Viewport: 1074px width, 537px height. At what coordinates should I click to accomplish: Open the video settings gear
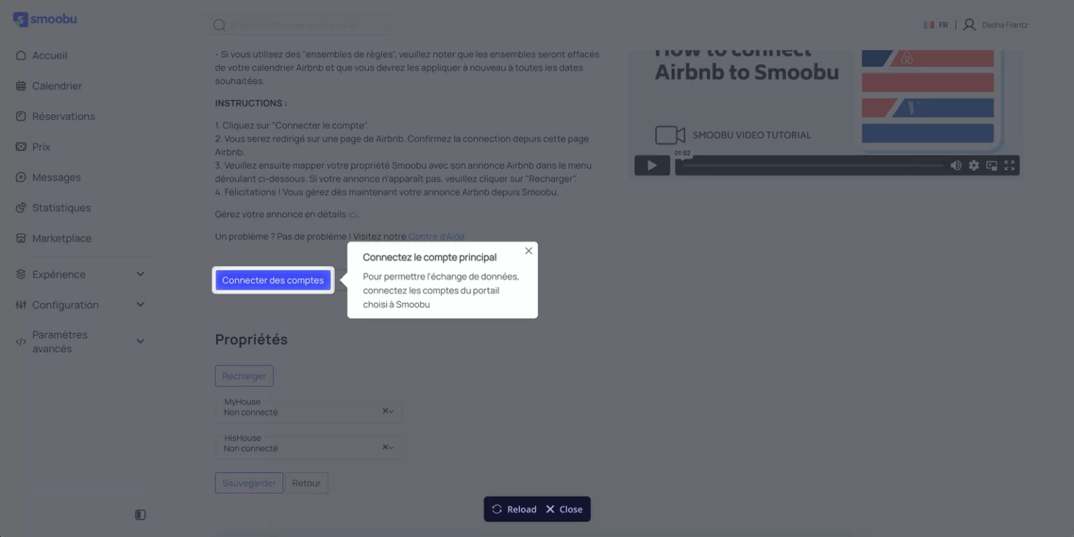[x=973, y=165]
